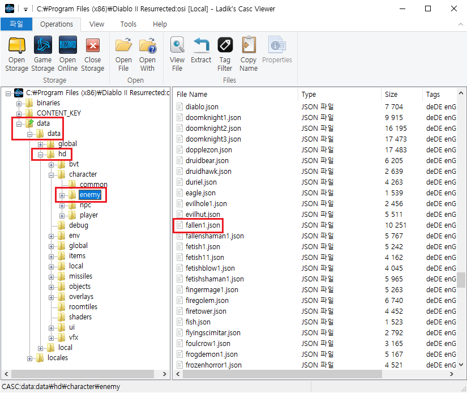Click file list vertical scrollbar thumb
Image resolution: width=467 pixels, height=393 pixels.
coord(461,280)
